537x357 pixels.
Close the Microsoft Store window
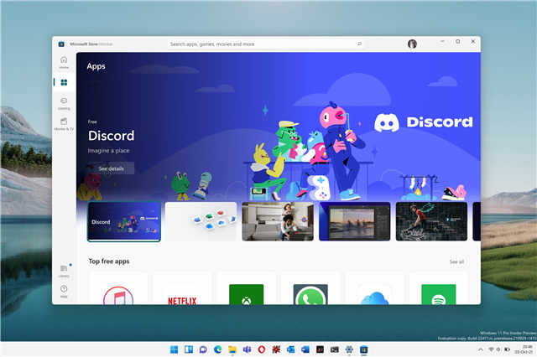(473, 41)
